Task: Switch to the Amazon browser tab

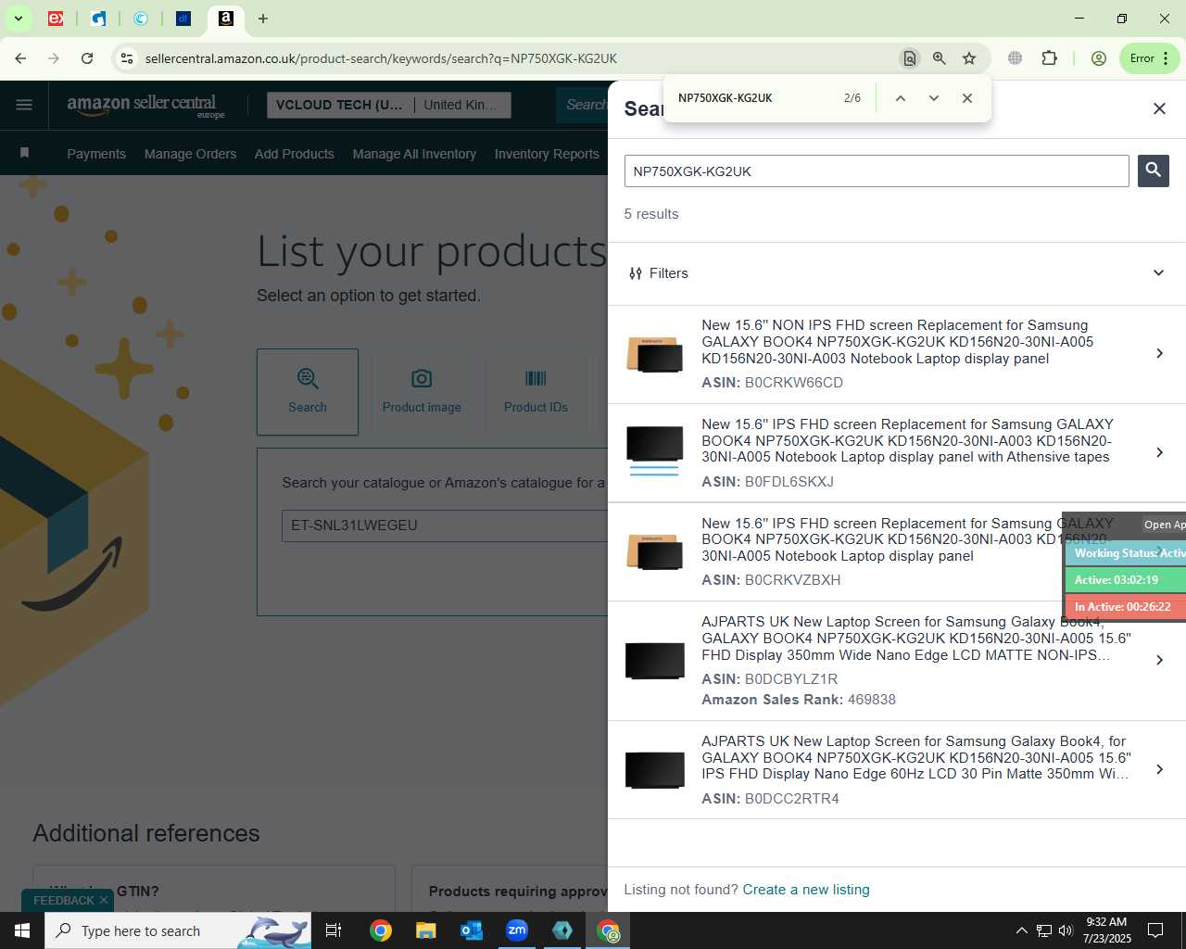Action: tap(226, 19)
